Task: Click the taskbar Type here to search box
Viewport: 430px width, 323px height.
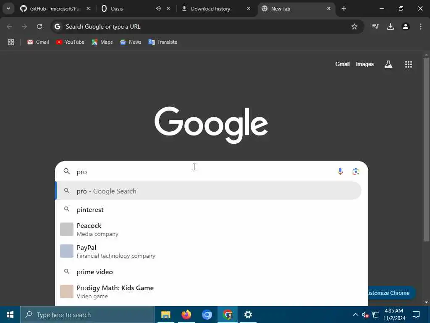Action: (x=87, y=315)
